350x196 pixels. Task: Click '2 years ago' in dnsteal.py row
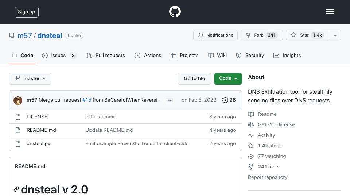(222, 144)
